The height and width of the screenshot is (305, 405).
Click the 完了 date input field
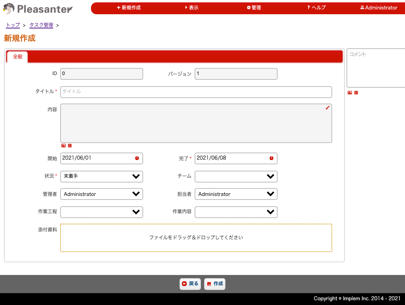point(236,158)
